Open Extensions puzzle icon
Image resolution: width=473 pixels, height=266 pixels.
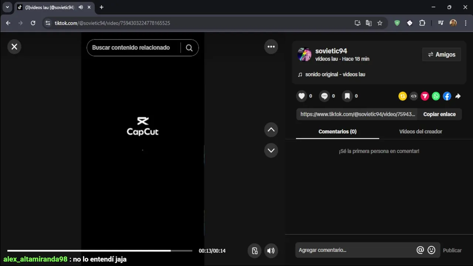[x=422, y=23]
